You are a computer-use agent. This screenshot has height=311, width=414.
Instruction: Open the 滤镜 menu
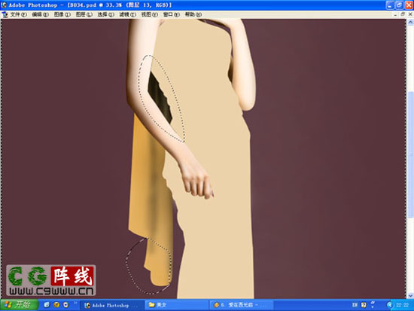(127, 14)
